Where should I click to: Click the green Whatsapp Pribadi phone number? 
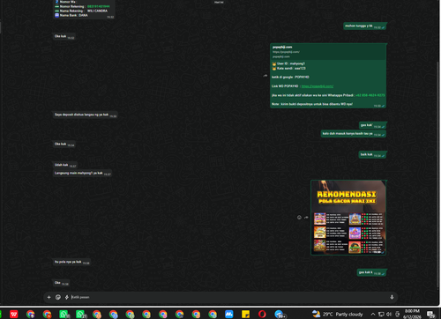click(x=370, y=95)
